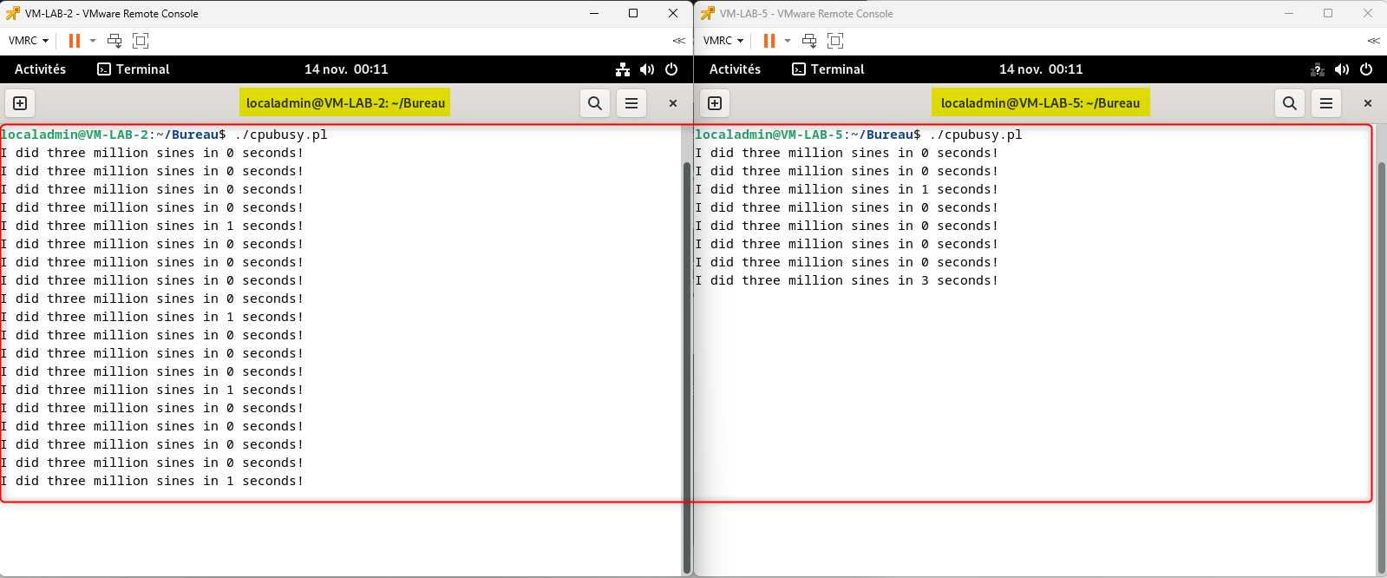This screenshot has width=1387, height=578.
Task: Click Send Ctrl+Alt+Del icon in VM-LAB-2
Action: coord(114,41)
